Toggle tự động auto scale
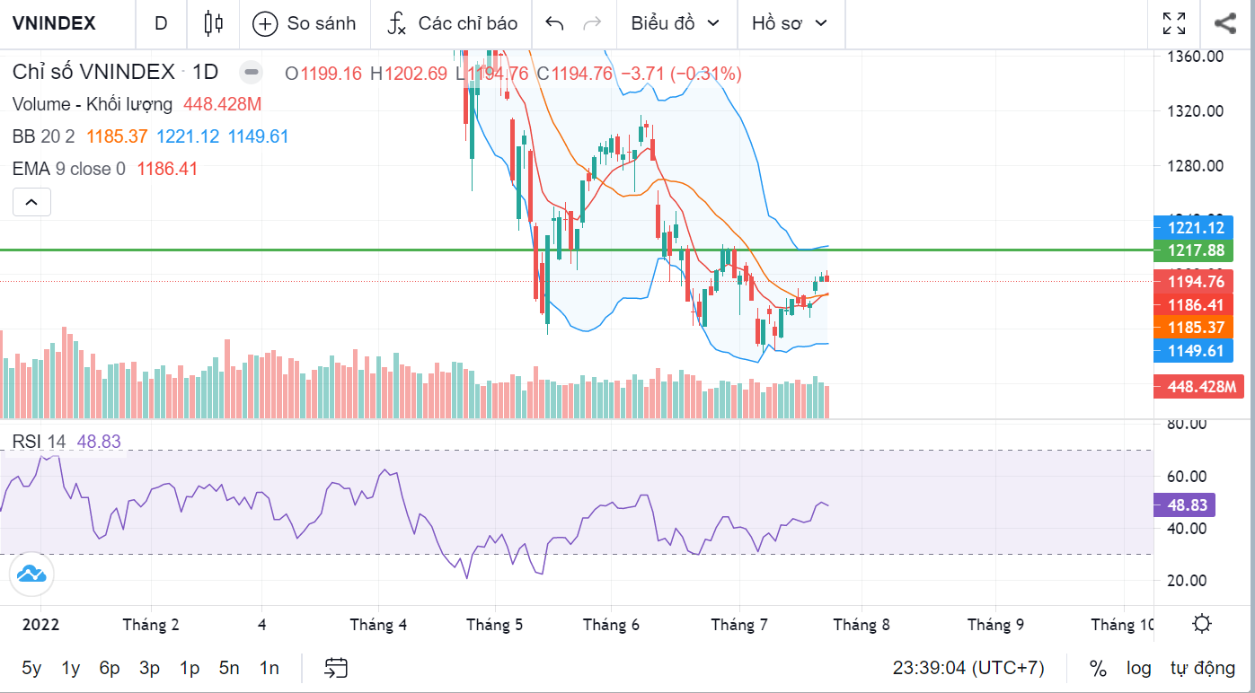Screen dimensions: 1255x693 1203,668
